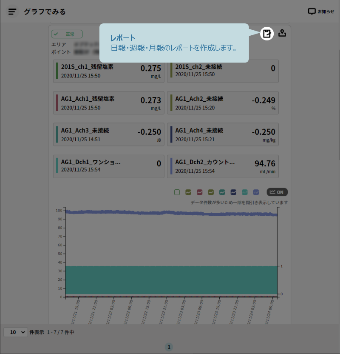Click the 2020/11/25 14:51 timestamp
This screenshot has width=340, height=354.
[x=81, y=139]
